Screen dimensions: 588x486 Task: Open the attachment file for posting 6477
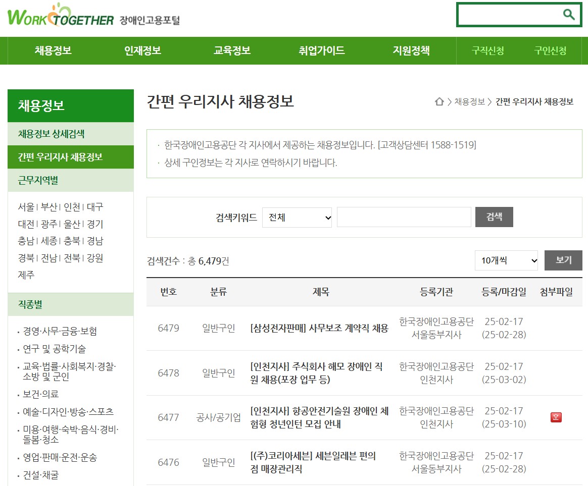tap(555, 417)
